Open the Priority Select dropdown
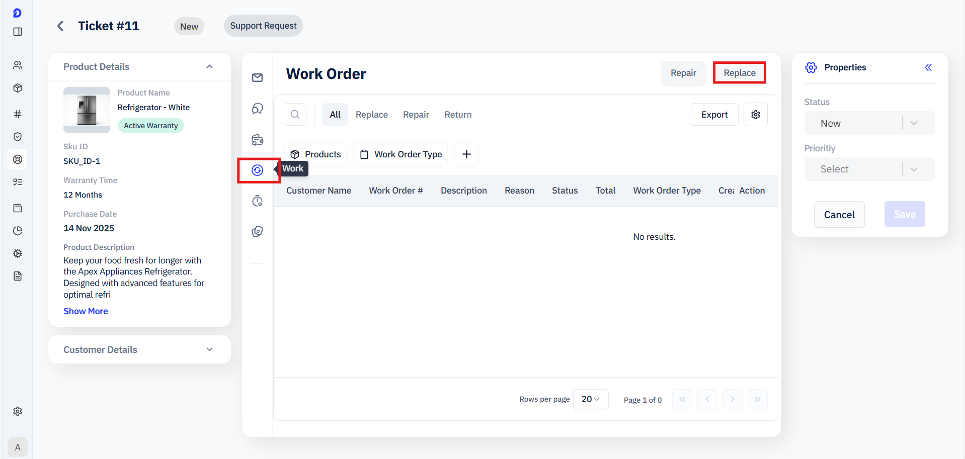The height and width of the screenshot is (459, 965). point(869,169)
